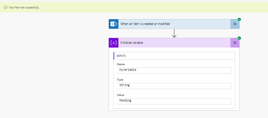Click the Value label in the inputs
The width and height of the screenshot is (268, 118).
[x=120, y=95]
